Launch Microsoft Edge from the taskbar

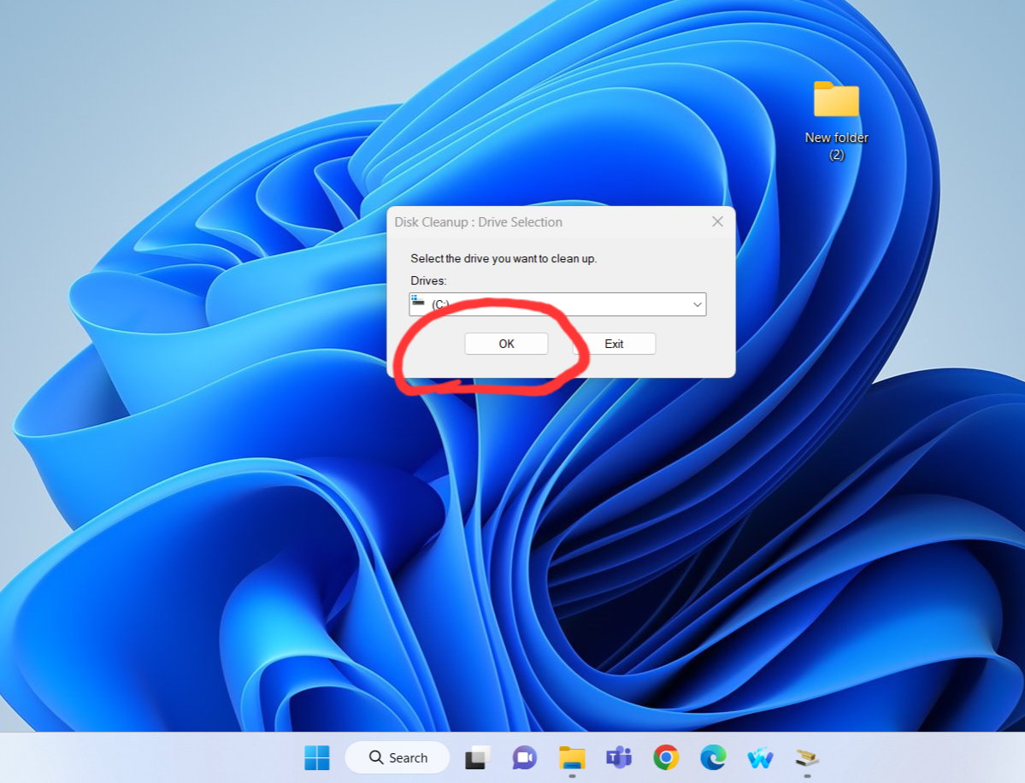point(713,757)
